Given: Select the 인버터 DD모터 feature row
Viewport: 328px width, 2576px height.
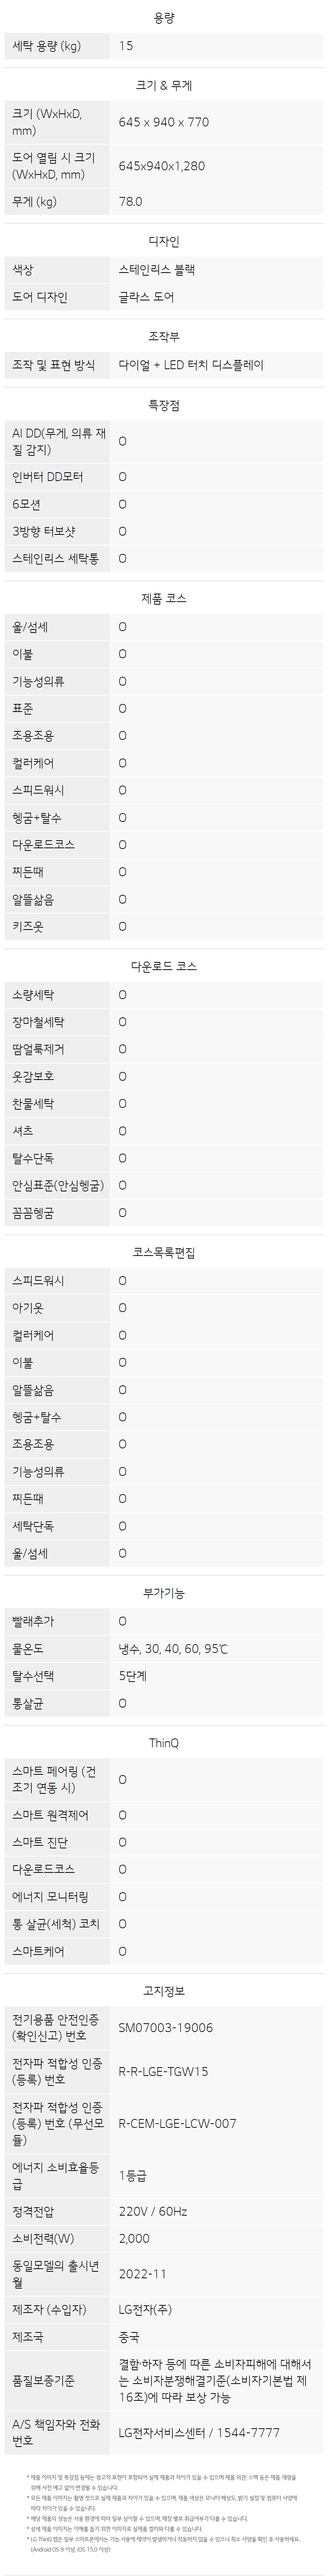Looking at the screenshot, I should (164, 477).
